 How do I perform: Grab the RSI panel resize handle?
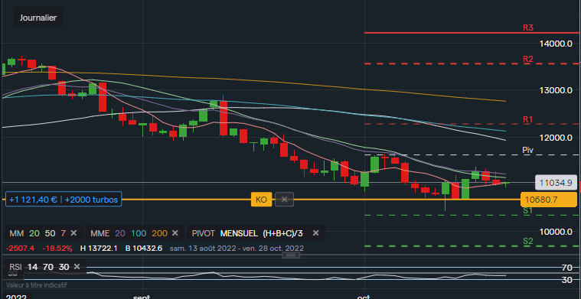(291, 255)
